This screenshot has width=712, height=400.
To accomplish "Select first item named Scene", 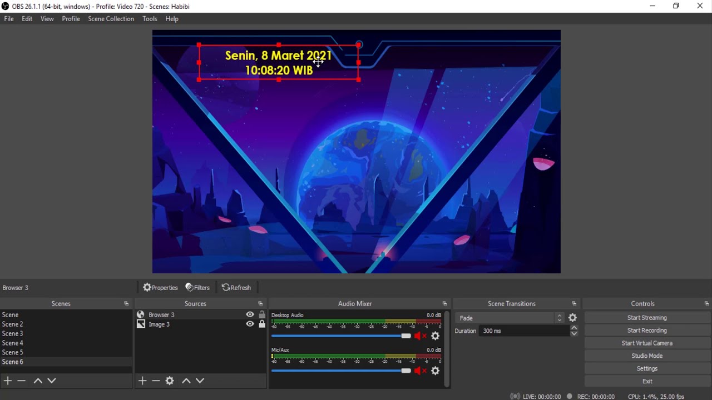I will tap(66, 314).
